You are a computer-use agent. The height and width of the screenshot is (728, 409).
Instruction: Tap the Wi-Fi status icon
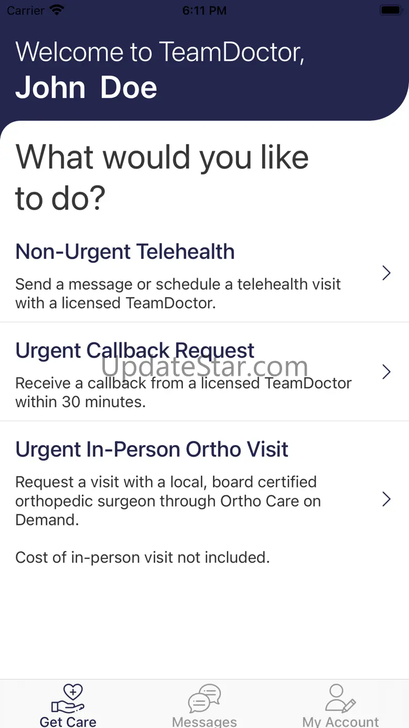[x=56, y=10]
